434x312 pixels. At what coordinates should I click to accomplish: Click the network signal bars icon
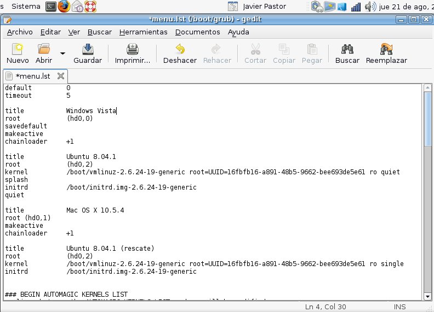(x=356, y=7)
